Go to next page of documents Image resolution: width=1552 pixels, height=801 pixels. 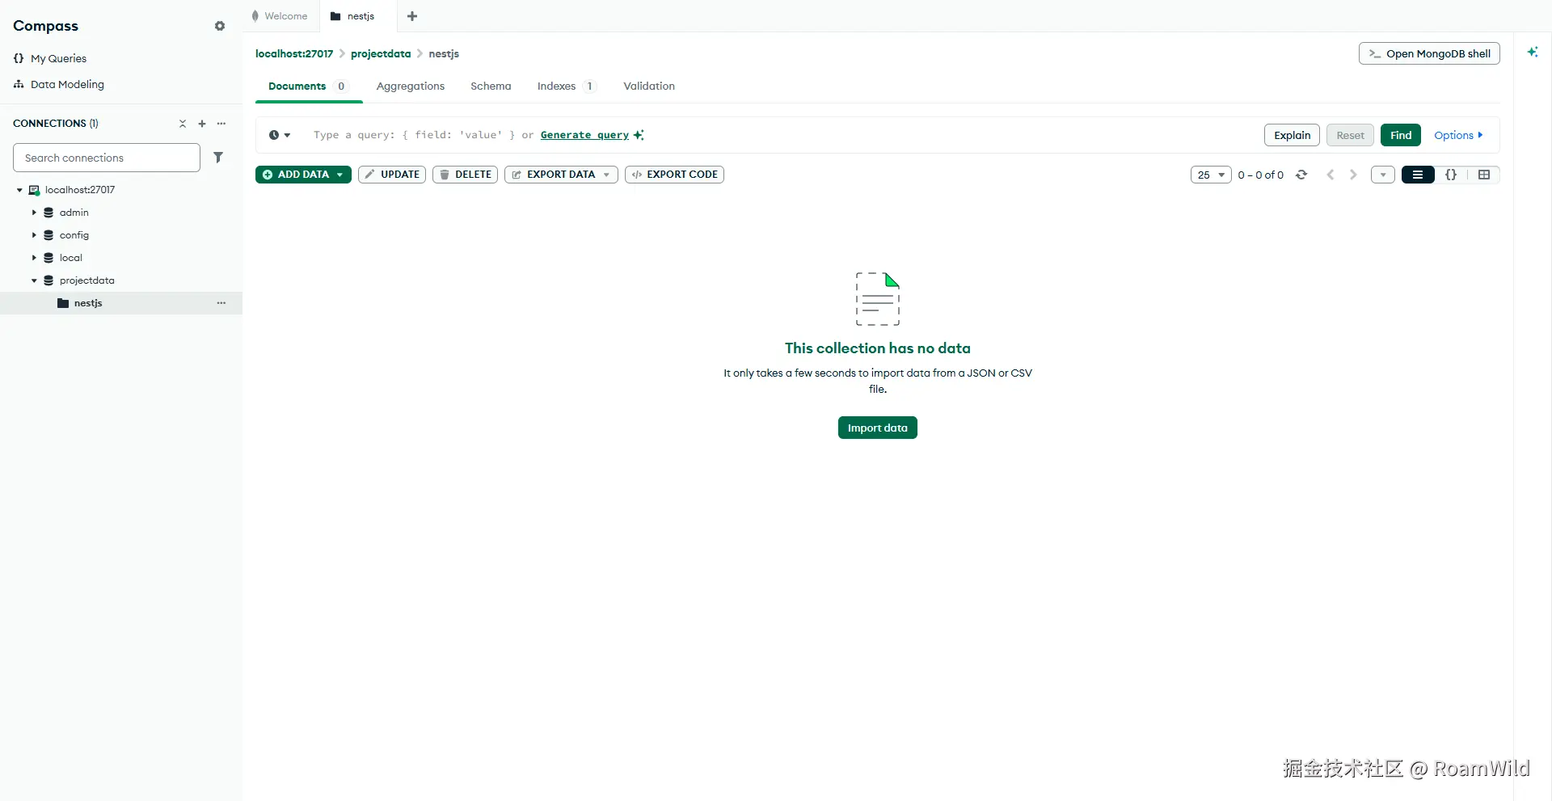pos(1353,175)
